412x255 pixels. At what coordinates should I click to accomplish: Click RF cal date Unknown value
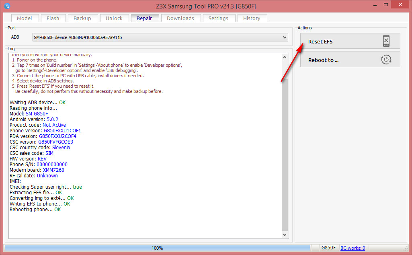(x=47, y=176)
